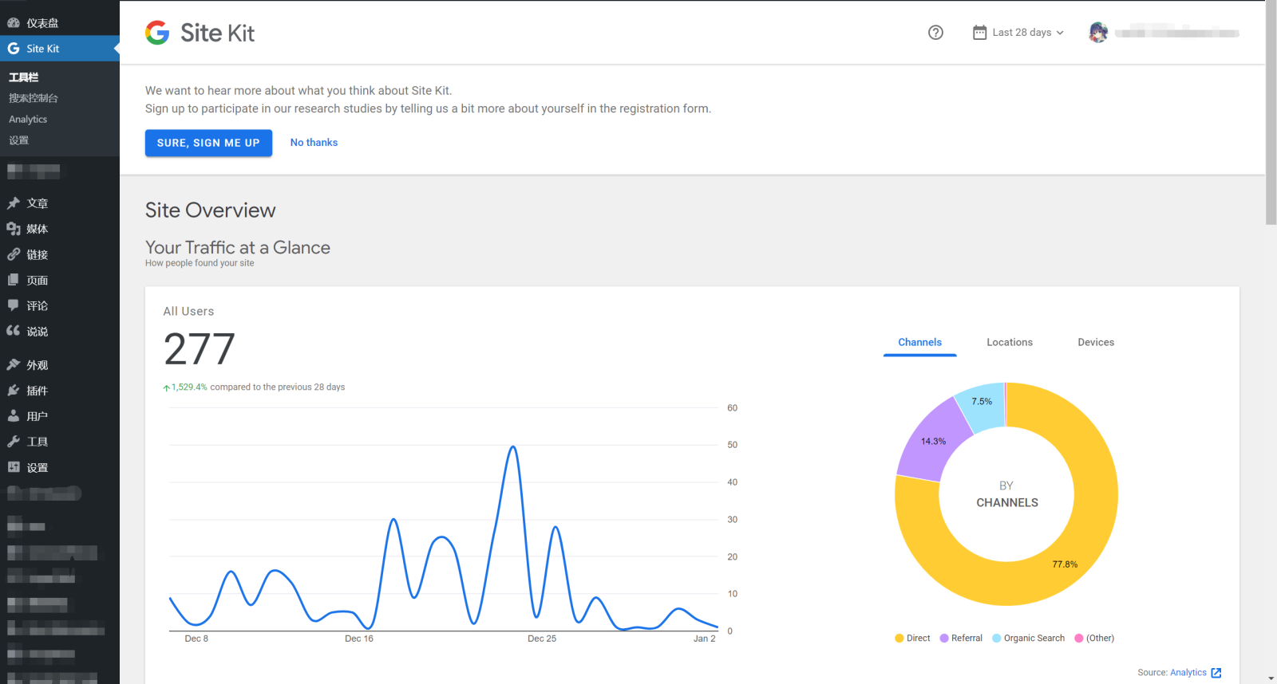Click the Google G logo in header
The height and width of the screenshot is (684, 1277).
(x=157, y=33)
